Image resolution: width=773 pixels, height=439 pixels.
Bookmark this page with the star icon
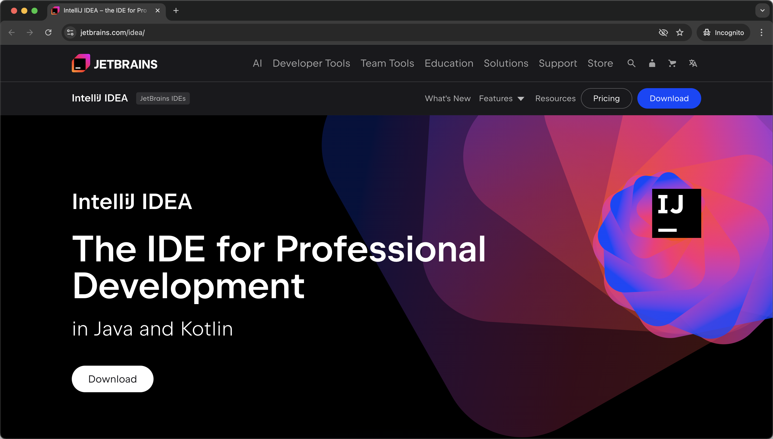(x=680, y=32)
